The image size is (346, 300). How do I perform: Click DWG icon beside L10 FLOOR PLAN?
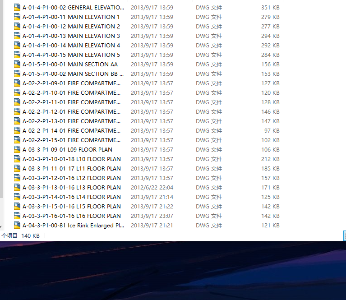click(17, 159)
